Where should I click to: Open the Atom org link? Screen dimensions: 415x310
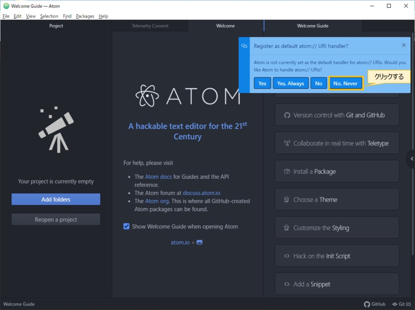point(157,201)
